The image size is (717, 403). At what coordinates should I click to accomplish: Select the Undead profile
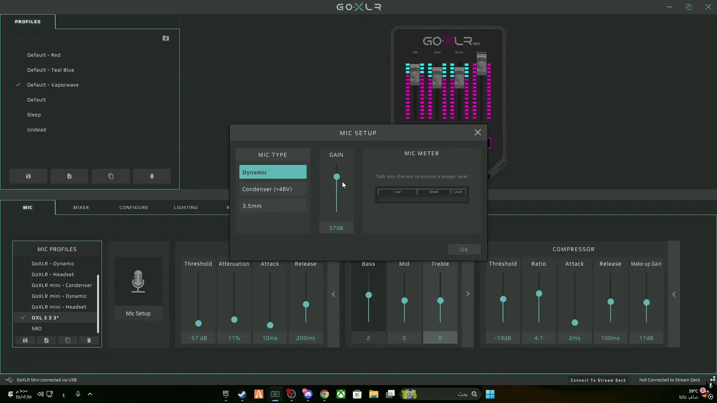[36, 130]
